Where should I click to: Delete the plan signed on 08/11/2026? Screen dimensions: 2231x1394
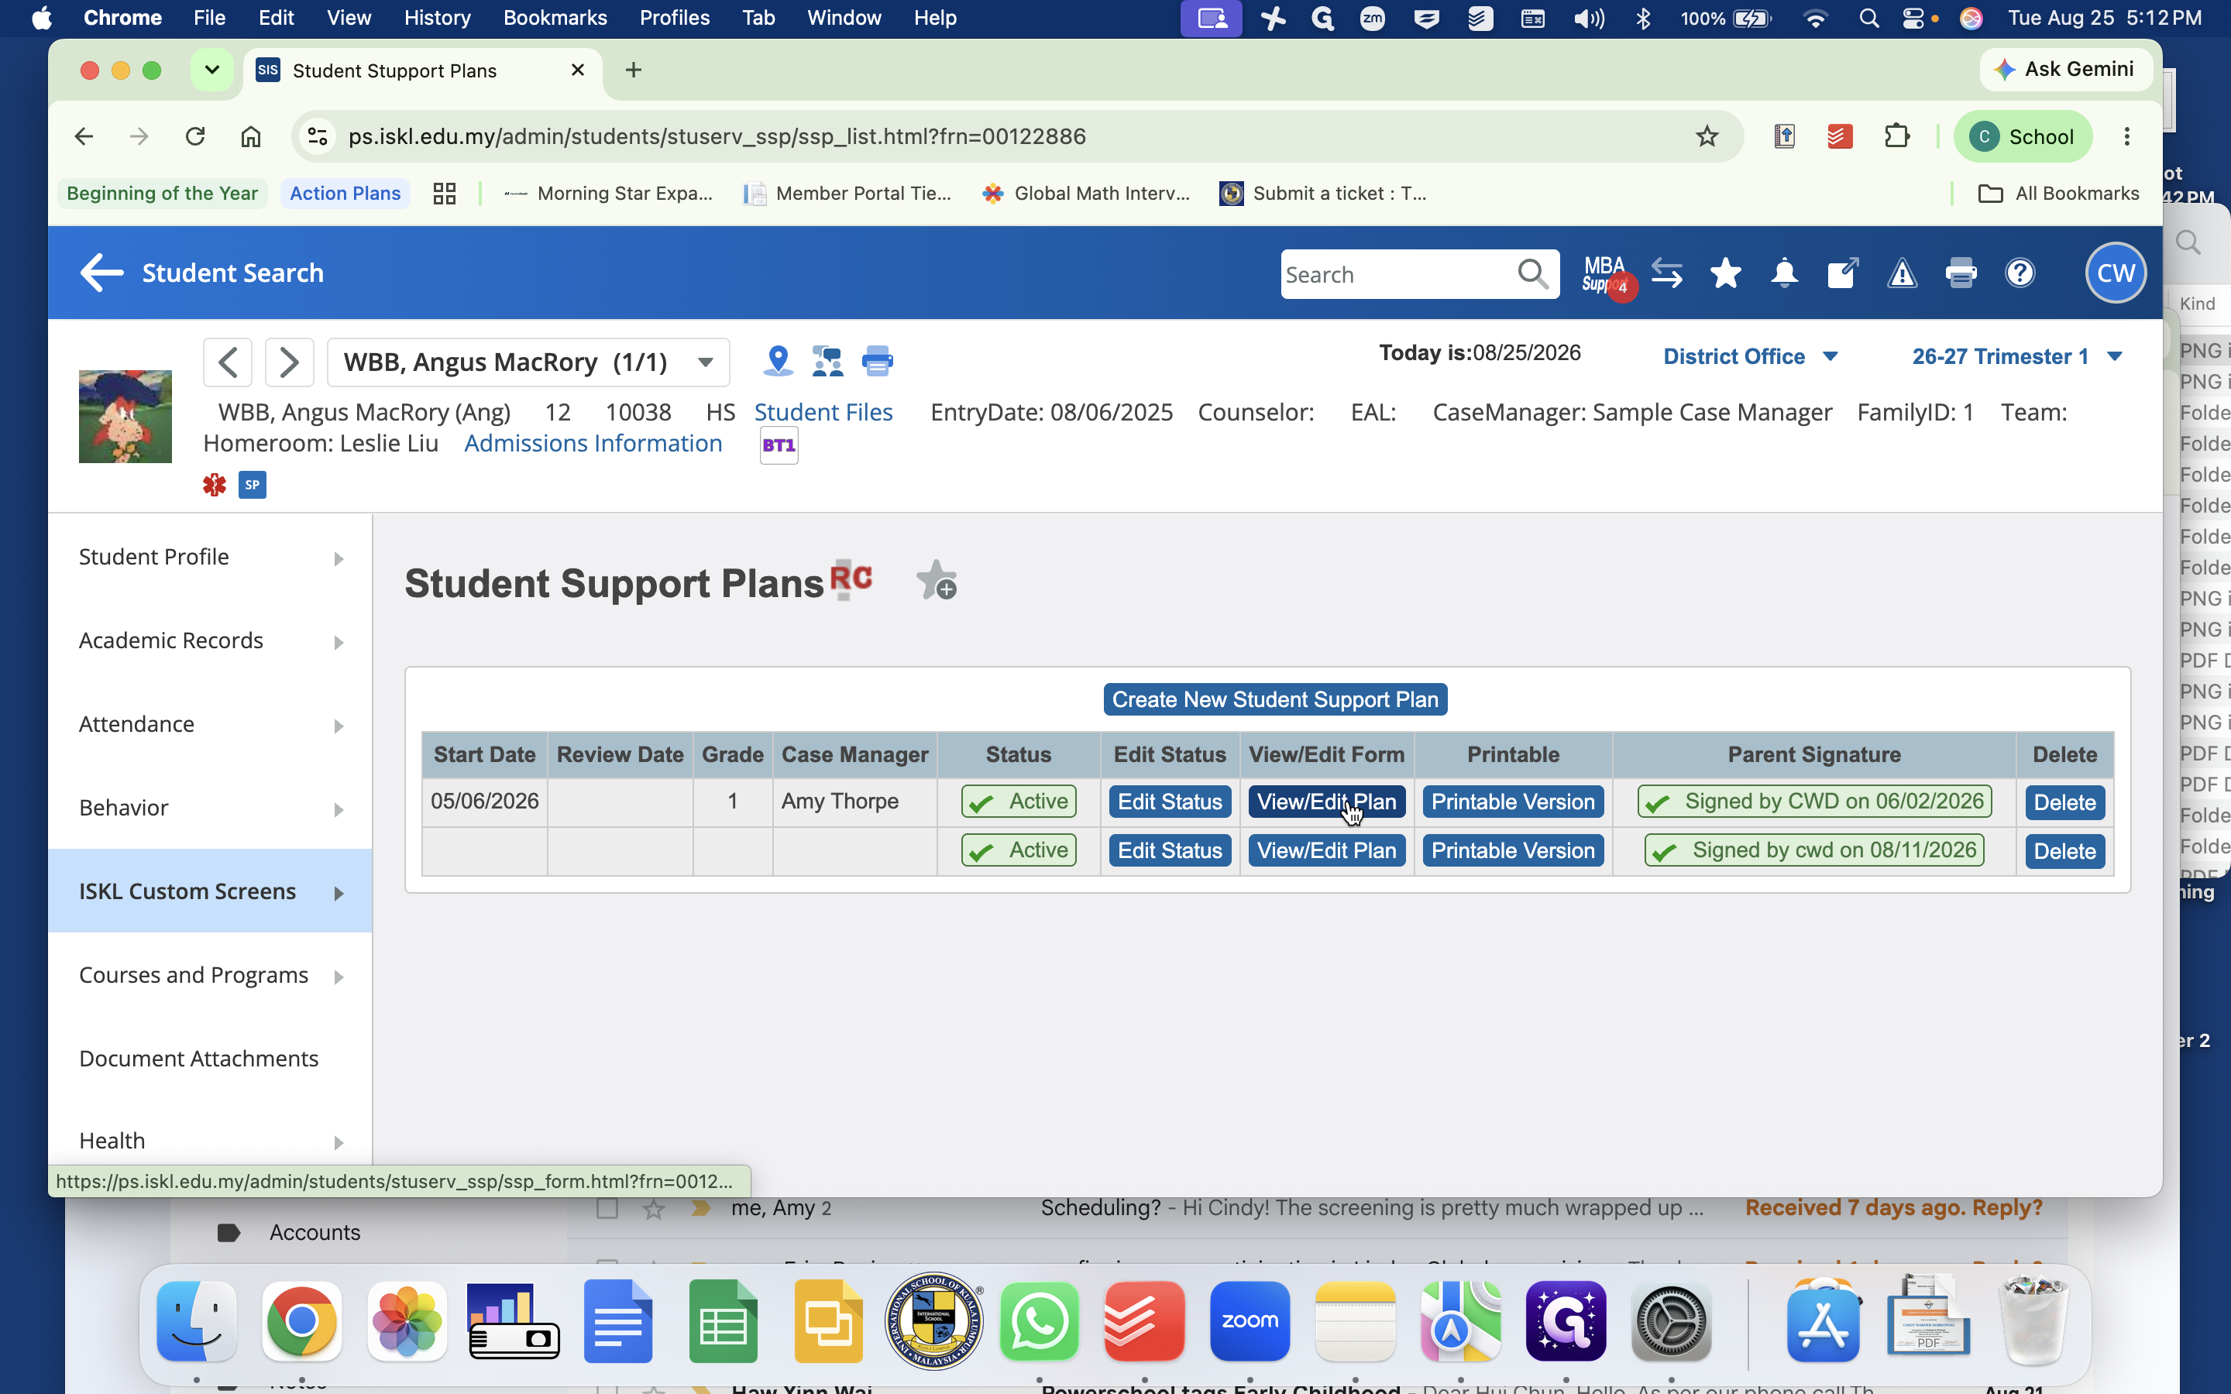(2064, 851)
